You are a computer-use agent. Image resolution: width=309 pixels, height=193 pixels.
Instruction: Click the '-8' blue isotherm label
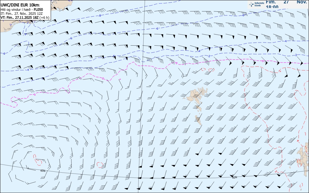tap(100, 15)
